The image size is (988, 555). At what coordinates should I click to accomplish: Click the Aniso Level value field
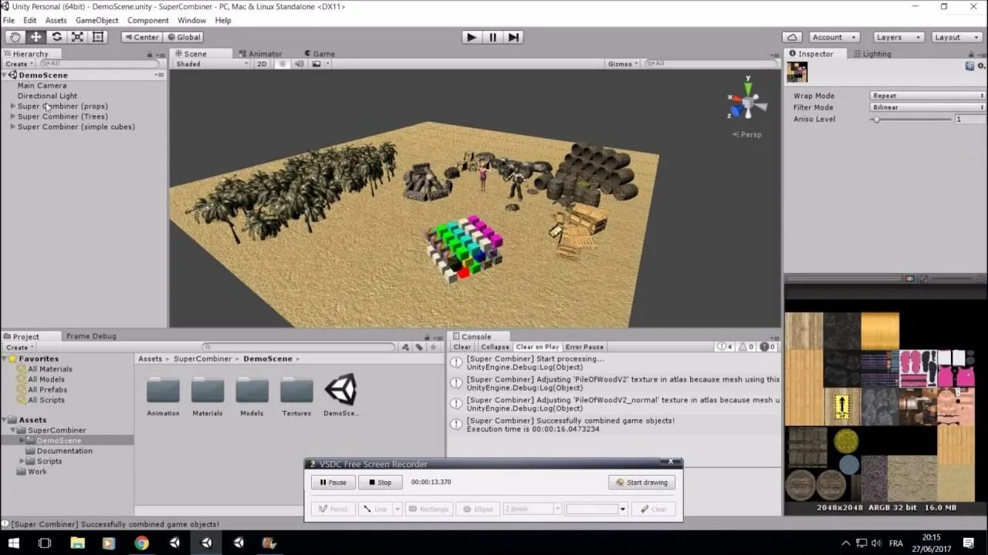coord(970,119)
